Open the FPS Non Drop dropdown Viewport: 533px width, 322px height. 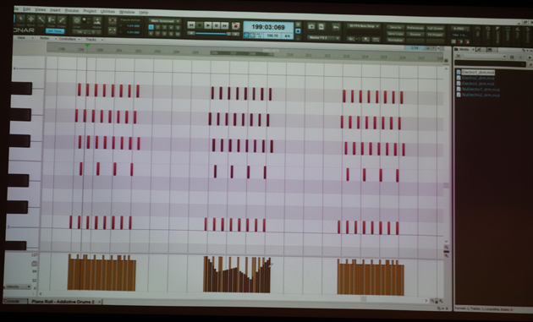(x=363, y=25)
